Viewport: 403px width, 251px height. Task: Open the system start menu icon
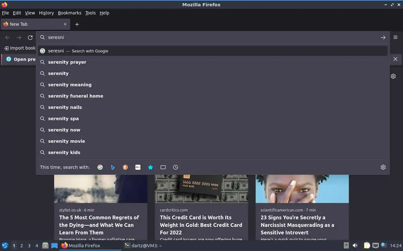[x=5, y=245]
